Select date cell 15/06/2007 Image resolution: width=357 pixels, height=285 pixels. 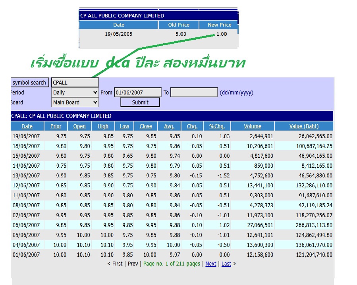coord(26,156)
